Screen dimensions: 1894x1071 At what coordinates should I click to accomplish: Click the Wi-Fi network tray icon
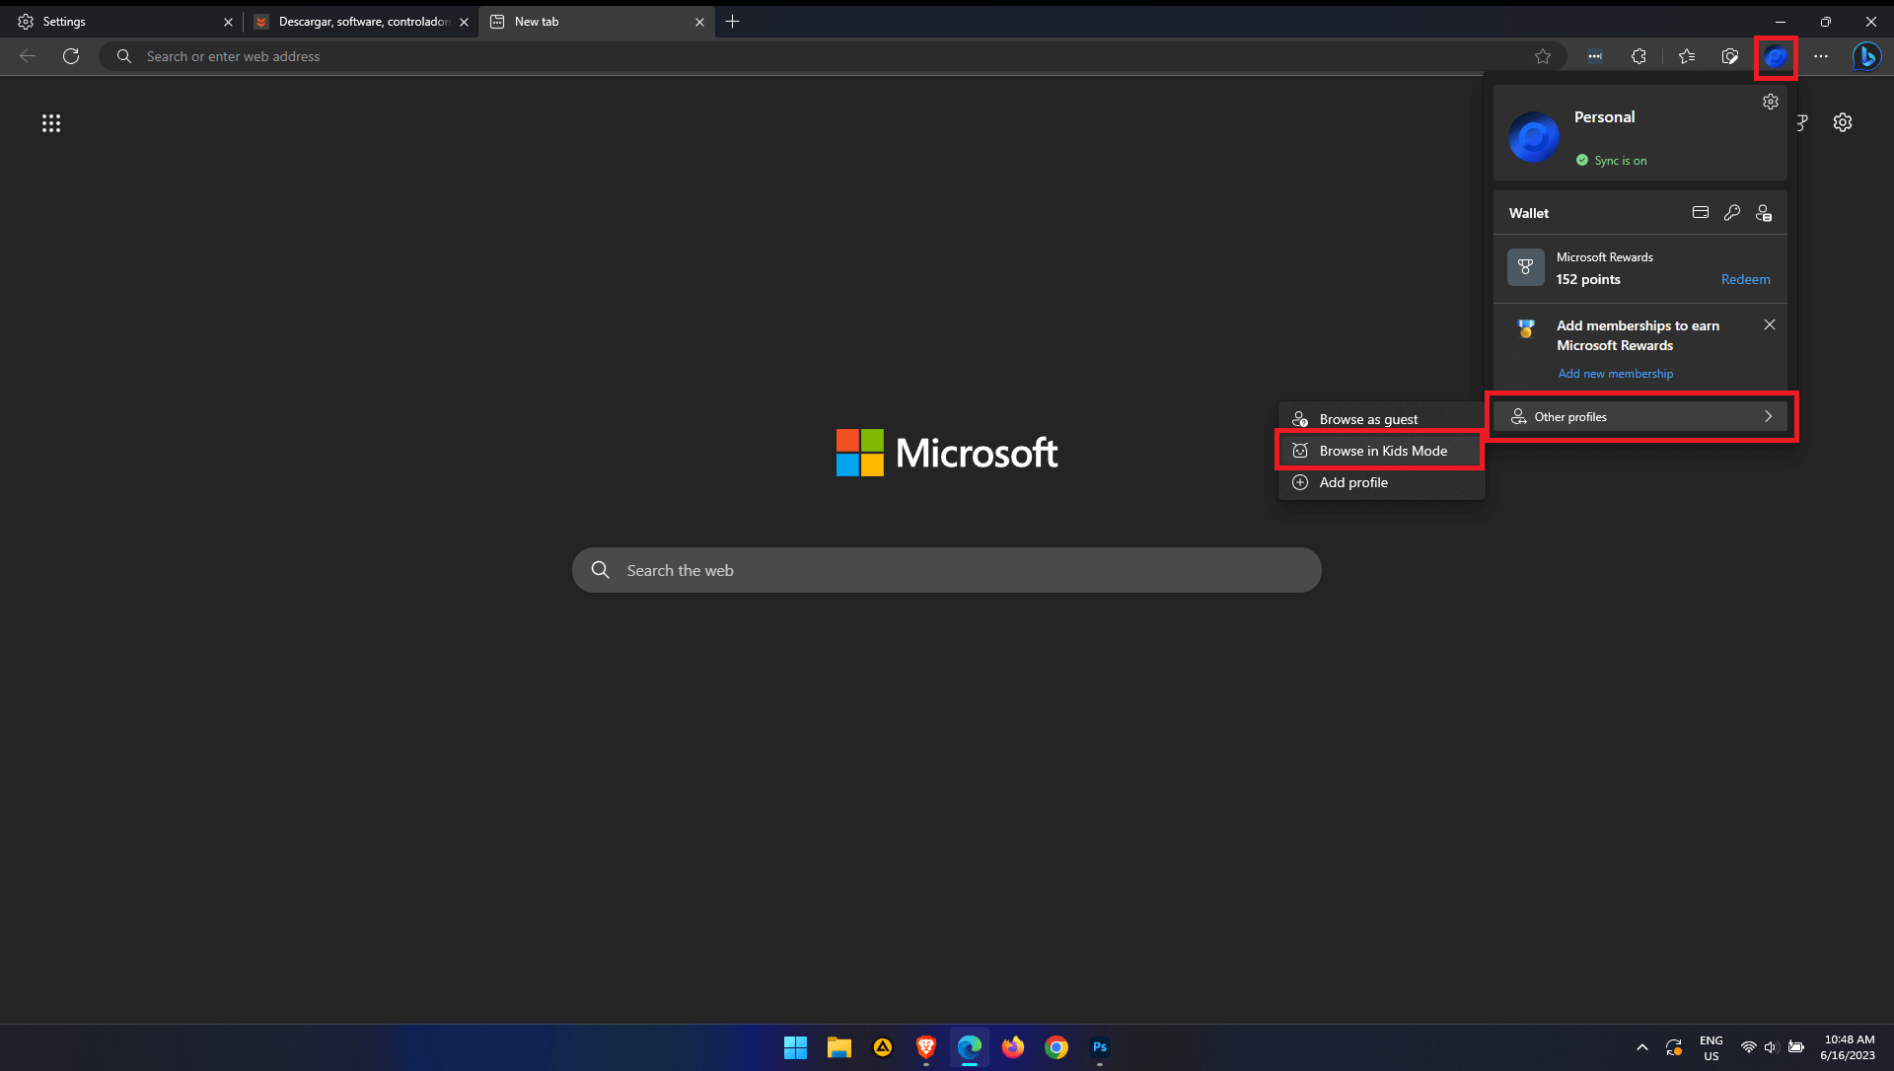1748,1047
